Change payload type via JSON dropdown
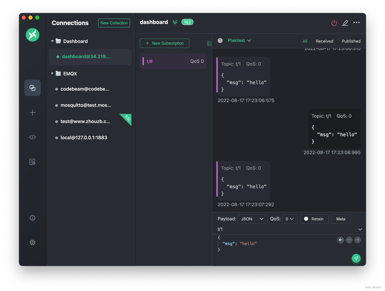Image resolution: width=385 pixels, height=291 pixels. click(x=252, y=219)
